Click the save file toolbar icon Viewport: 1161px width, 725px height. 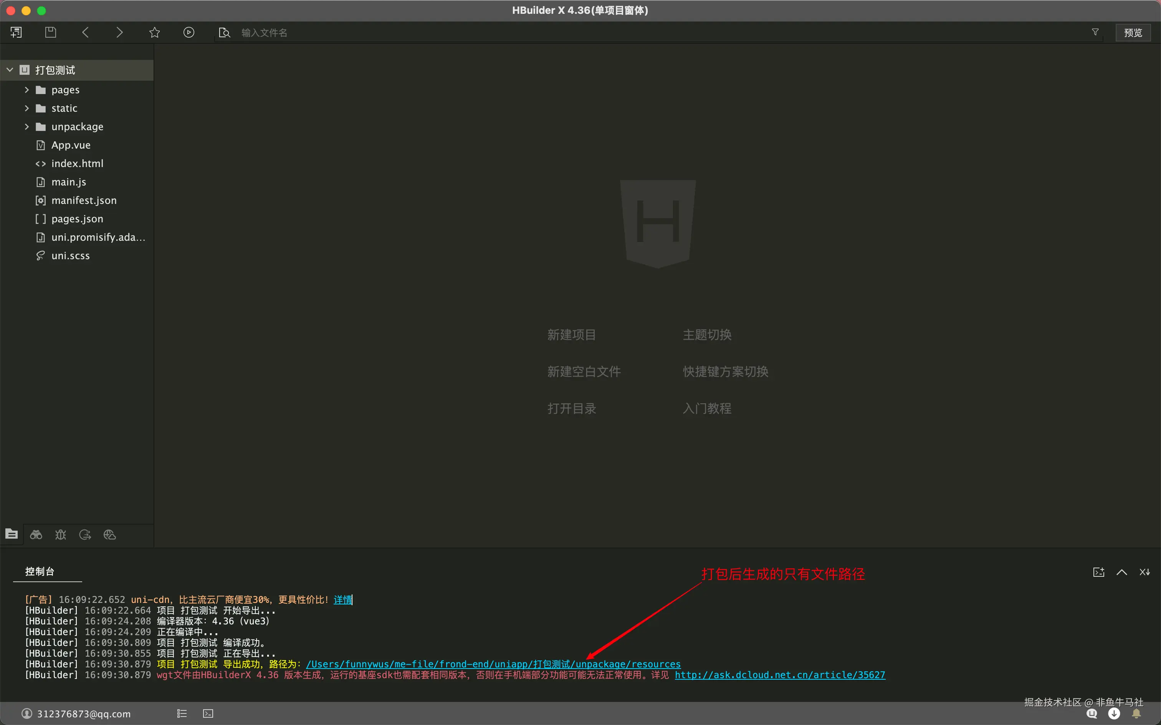pos(50,33)
